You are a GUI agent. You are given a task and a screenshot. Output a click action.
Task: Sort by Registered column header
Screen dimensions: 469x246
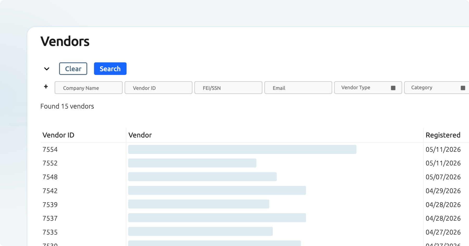tap(443, 135)
